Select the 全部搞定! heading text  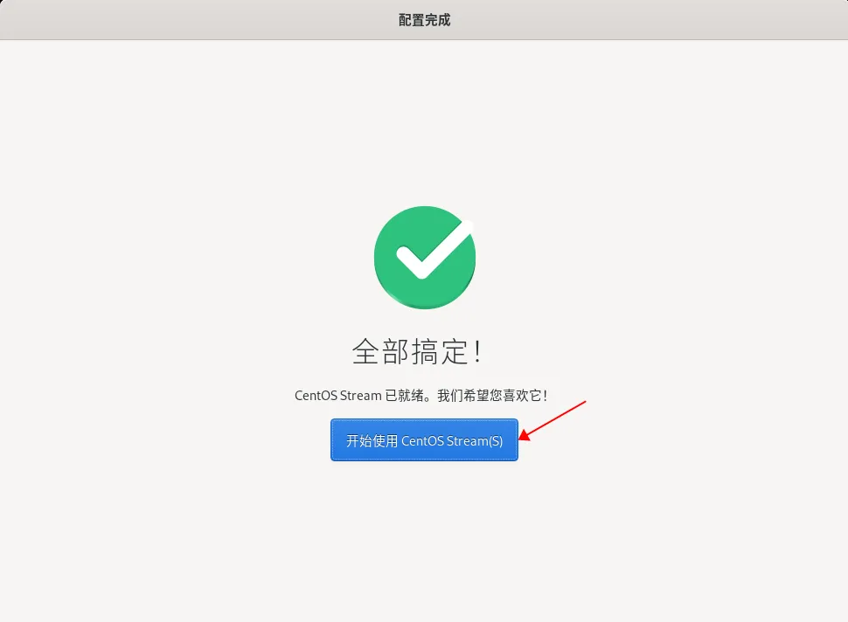pyautogui.click(x=416, y=351)
